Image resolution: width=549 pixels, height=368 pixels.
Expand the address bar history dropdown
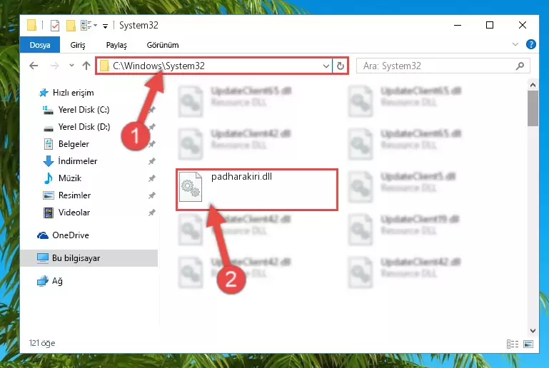pos(326,66)
